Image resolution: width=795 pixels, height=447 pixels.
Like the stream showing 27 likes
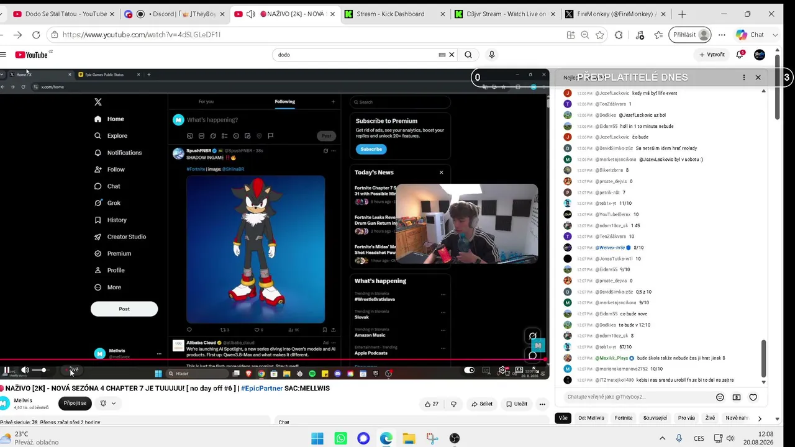pos(432,404)
